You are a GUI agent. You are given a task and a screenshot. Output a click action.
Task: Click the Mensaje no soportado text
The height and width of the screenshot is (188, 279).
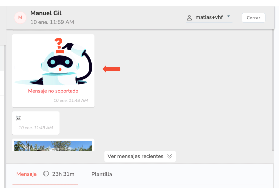[53, 91]
